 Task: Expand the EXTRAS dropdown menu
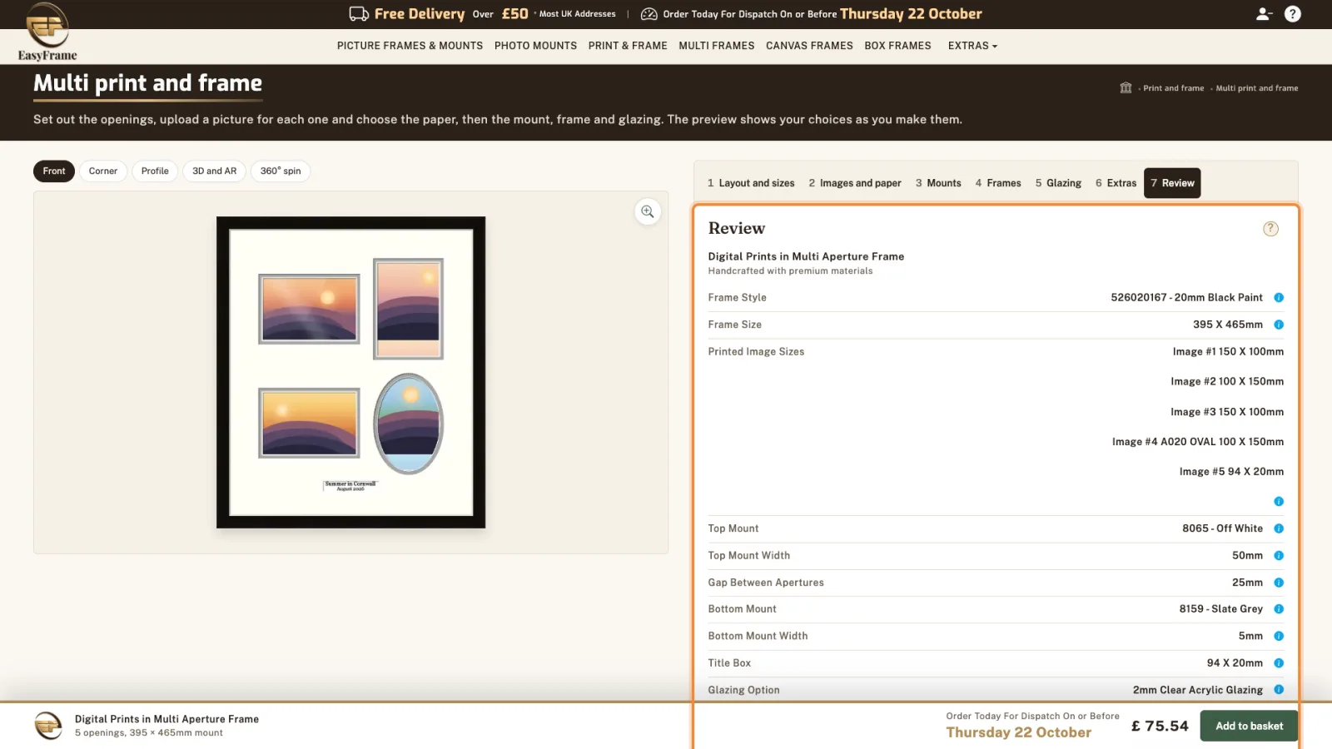972,46
